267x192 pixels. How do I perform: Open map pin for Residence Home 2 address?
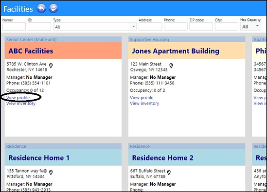click(169, 173)
